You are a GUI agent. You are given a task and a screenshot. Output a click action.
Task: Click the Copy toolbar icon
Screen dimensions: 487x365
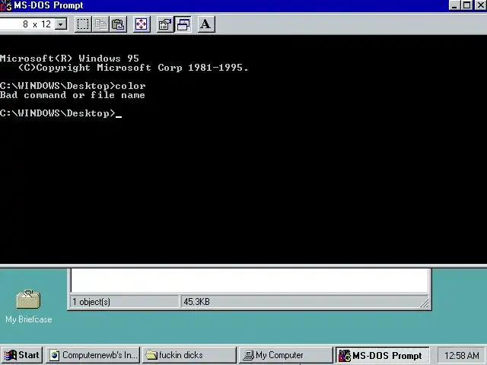(x=100, y=24)
